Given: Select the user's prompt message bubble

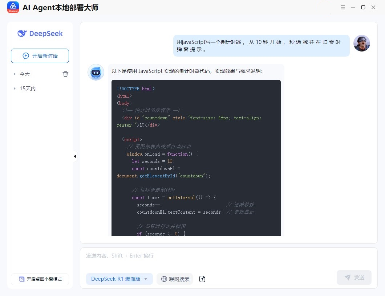Looking at the screenshot, I should (x=261, y=46).
